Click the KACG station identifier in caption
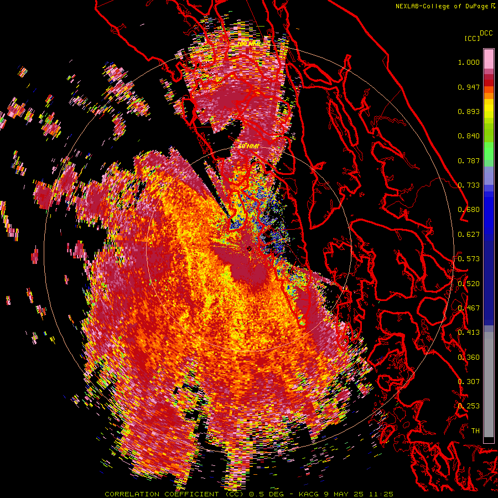 [x=308, y=494]
